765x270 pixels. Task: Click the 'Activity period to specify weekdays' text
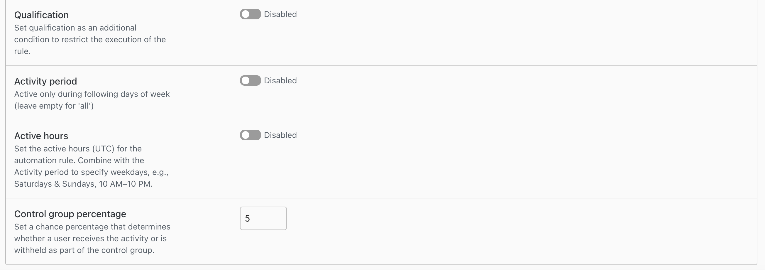coord(91,172)
